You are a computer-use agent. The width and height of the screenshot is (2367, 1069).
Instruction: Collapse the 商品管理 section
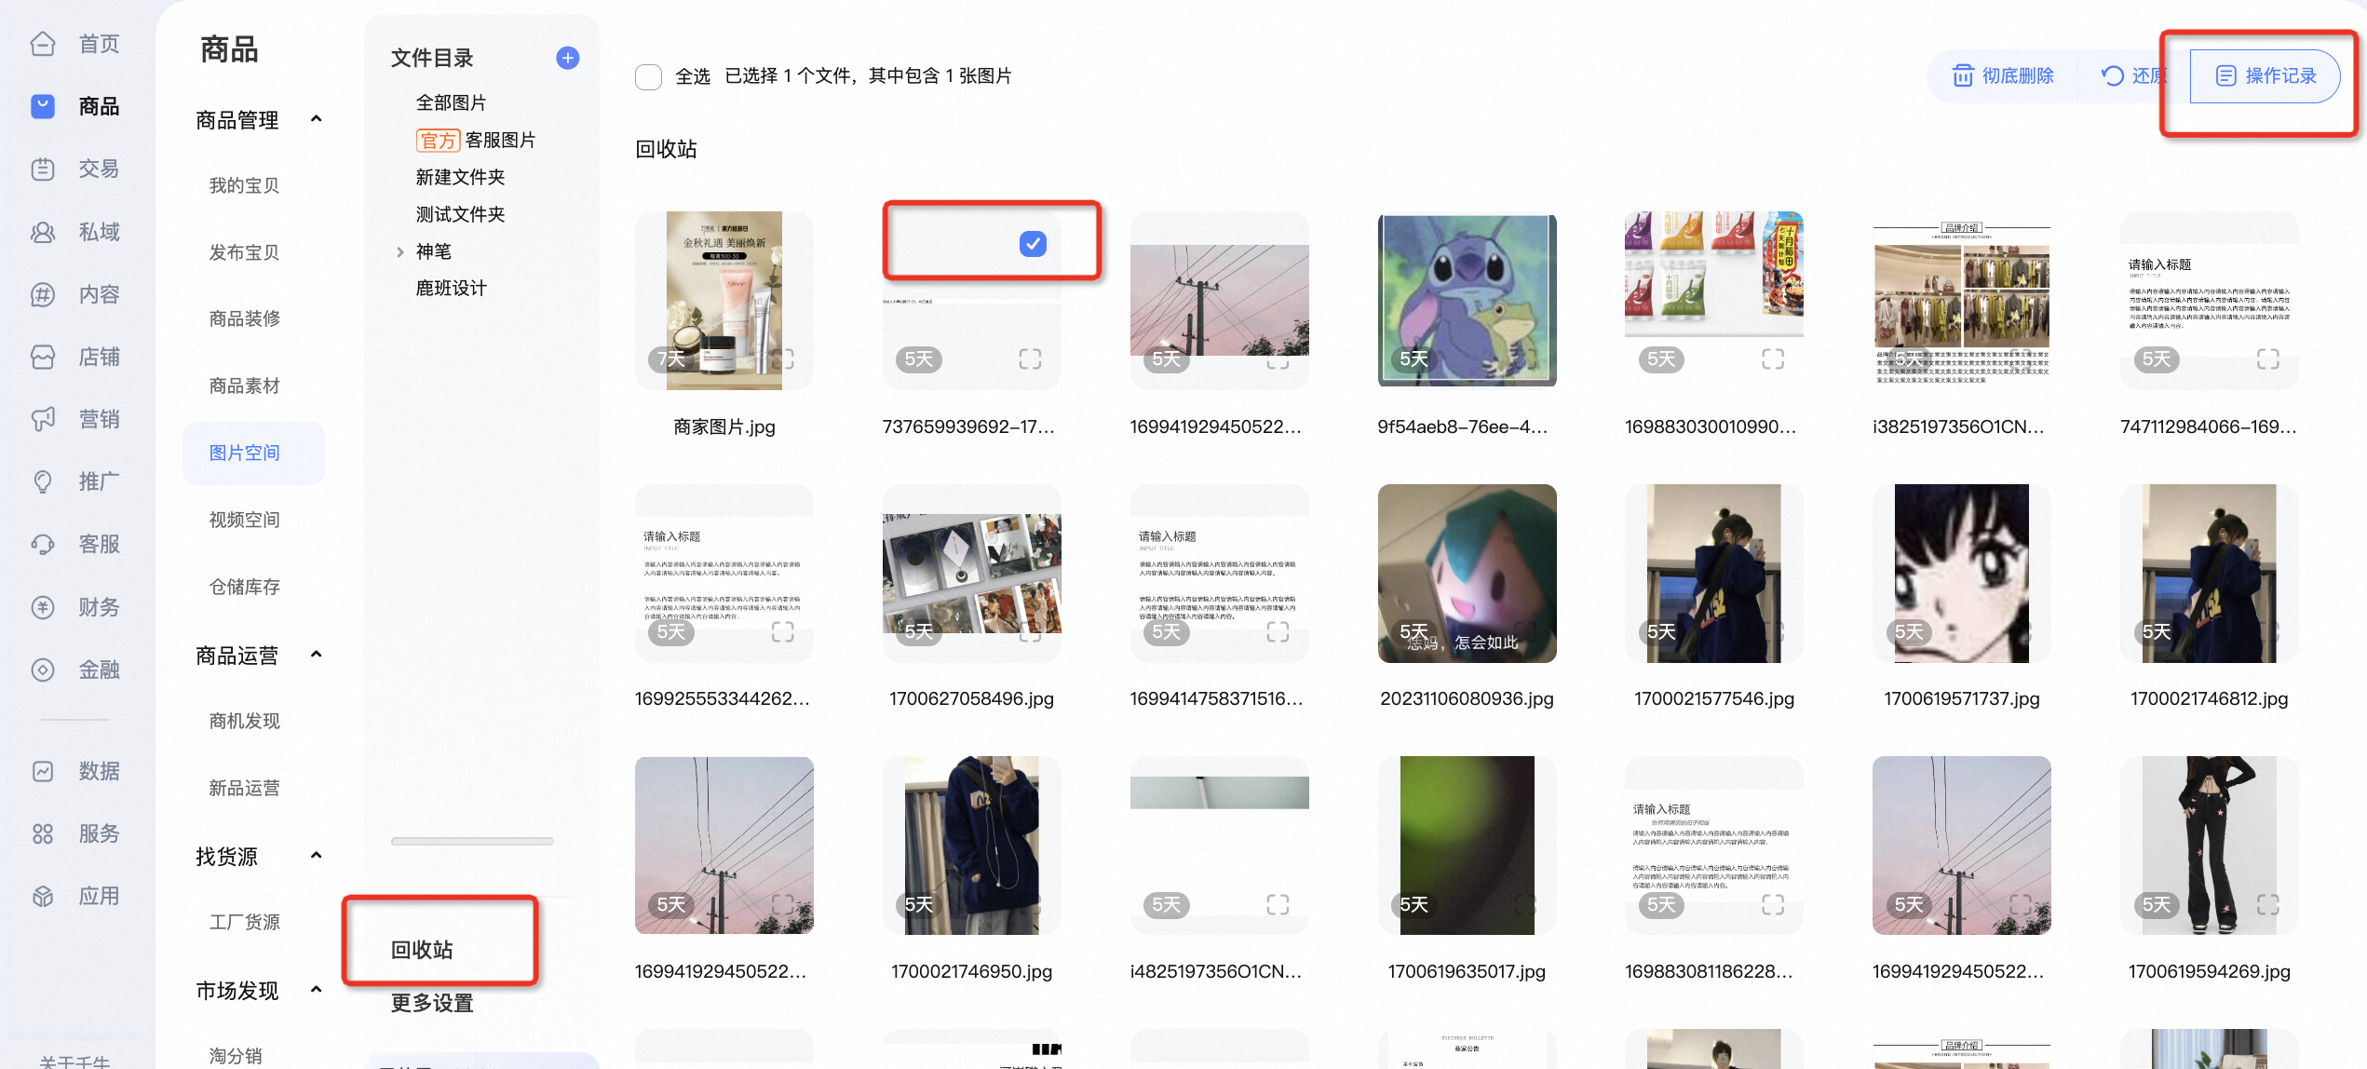pos(317,119)
